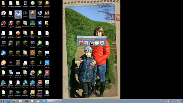Open the Компьютер (Computer) desktop icon
This screenshot has width=183, height=103.
click(x=40, y=14)
